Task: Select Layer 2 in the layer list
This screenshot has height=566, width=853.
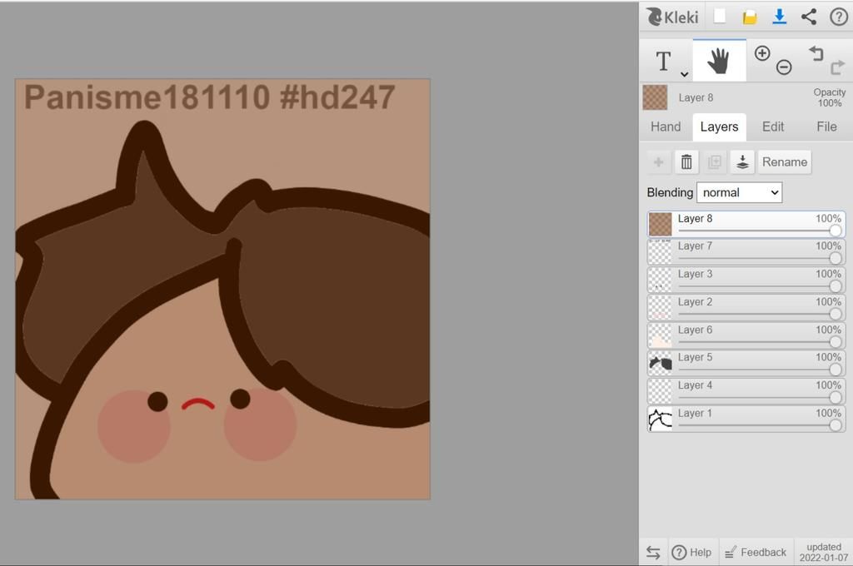Action: click(x=746, y=307)
